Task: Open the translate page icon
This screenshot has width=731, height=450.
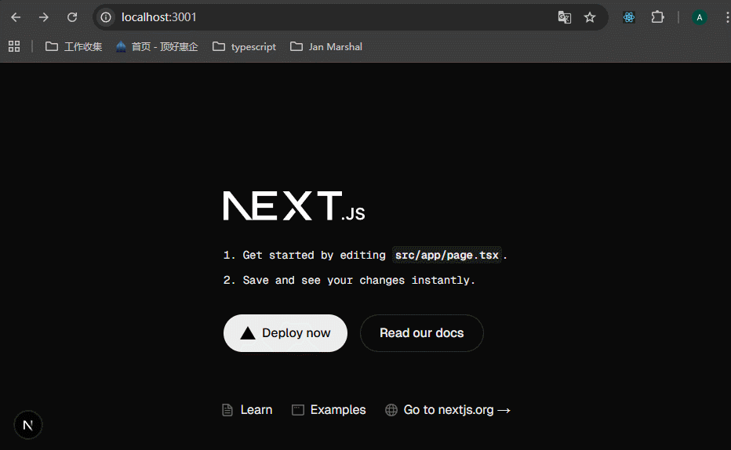Action: coord(564,17)
